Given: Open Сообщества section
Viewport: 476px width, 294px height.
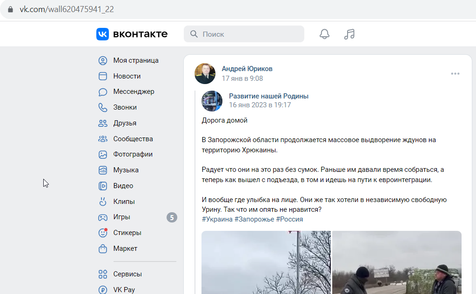Looking at the screenshot, I should [x=133, y=139].
